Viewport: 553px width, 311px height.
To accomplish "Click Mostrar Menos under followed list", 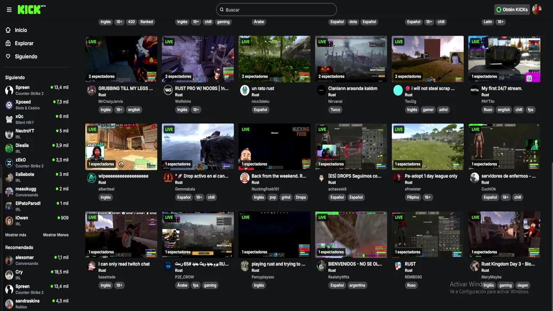I will pos(56,235).
